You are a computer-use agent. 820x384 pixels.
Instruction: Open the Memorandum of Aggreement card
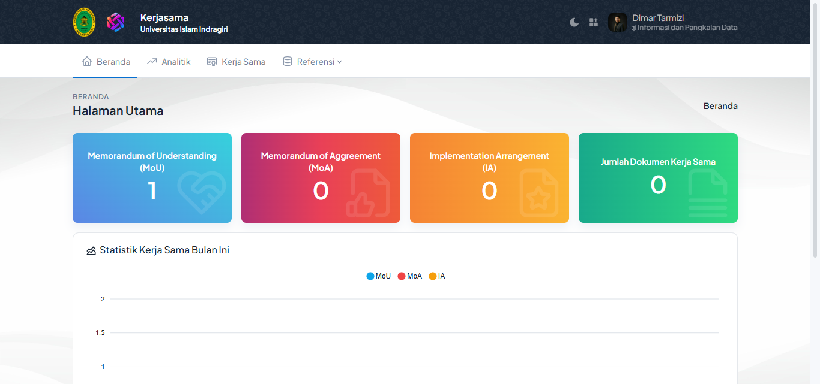coord(321,178)
